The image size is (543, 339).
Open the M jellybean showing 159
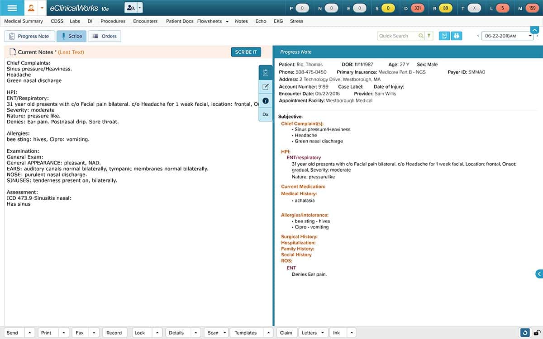pyautogui.click(x=531, y=8)
